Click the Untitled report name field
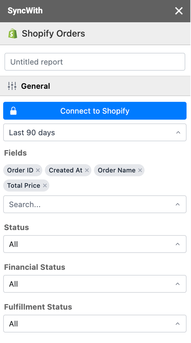This screenshot has height=343, width=191. 95,62
